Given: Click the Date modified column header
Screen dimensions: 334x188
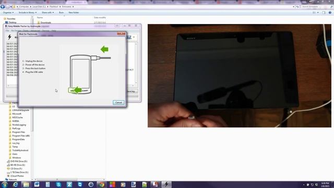Looking at the screenshot, I should point(100,17).
